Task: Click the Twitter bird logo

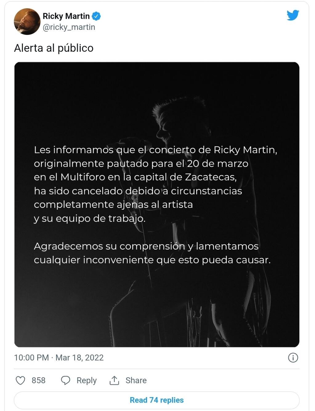Action: coord(293,15)
